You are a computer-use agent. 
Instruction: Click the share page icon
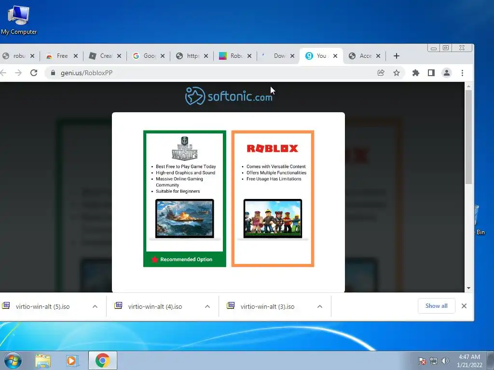(x=381, y=73)
